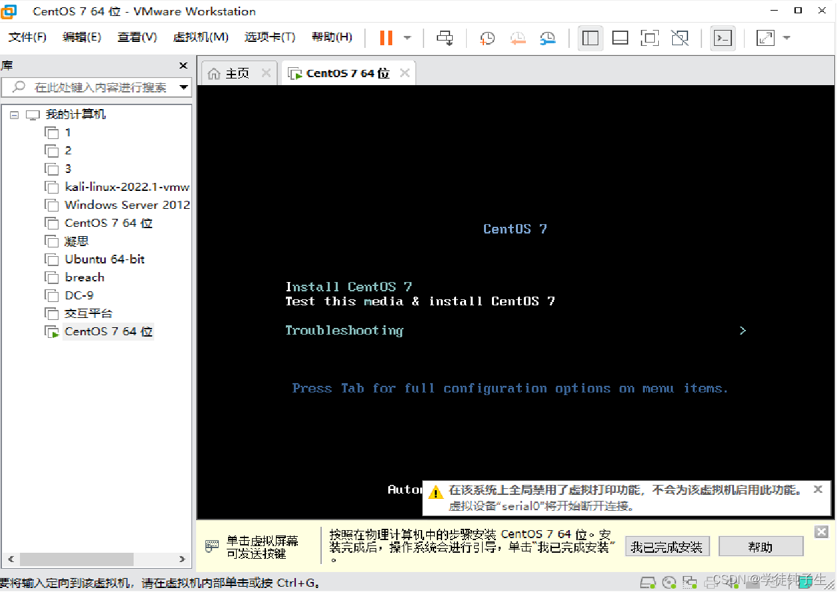This screenshot has height=592, width=837.
Task: Select Windows Server 2012 in library
Action: [127, 205]
